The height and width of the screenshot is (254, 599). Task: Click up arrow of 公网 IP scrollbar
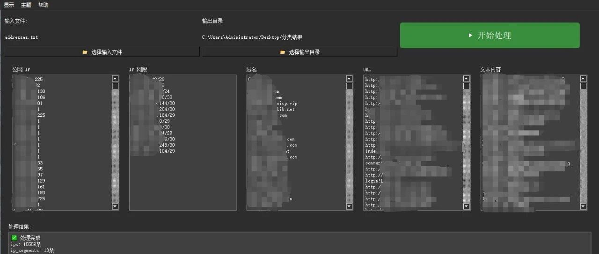tap(115, 79)
